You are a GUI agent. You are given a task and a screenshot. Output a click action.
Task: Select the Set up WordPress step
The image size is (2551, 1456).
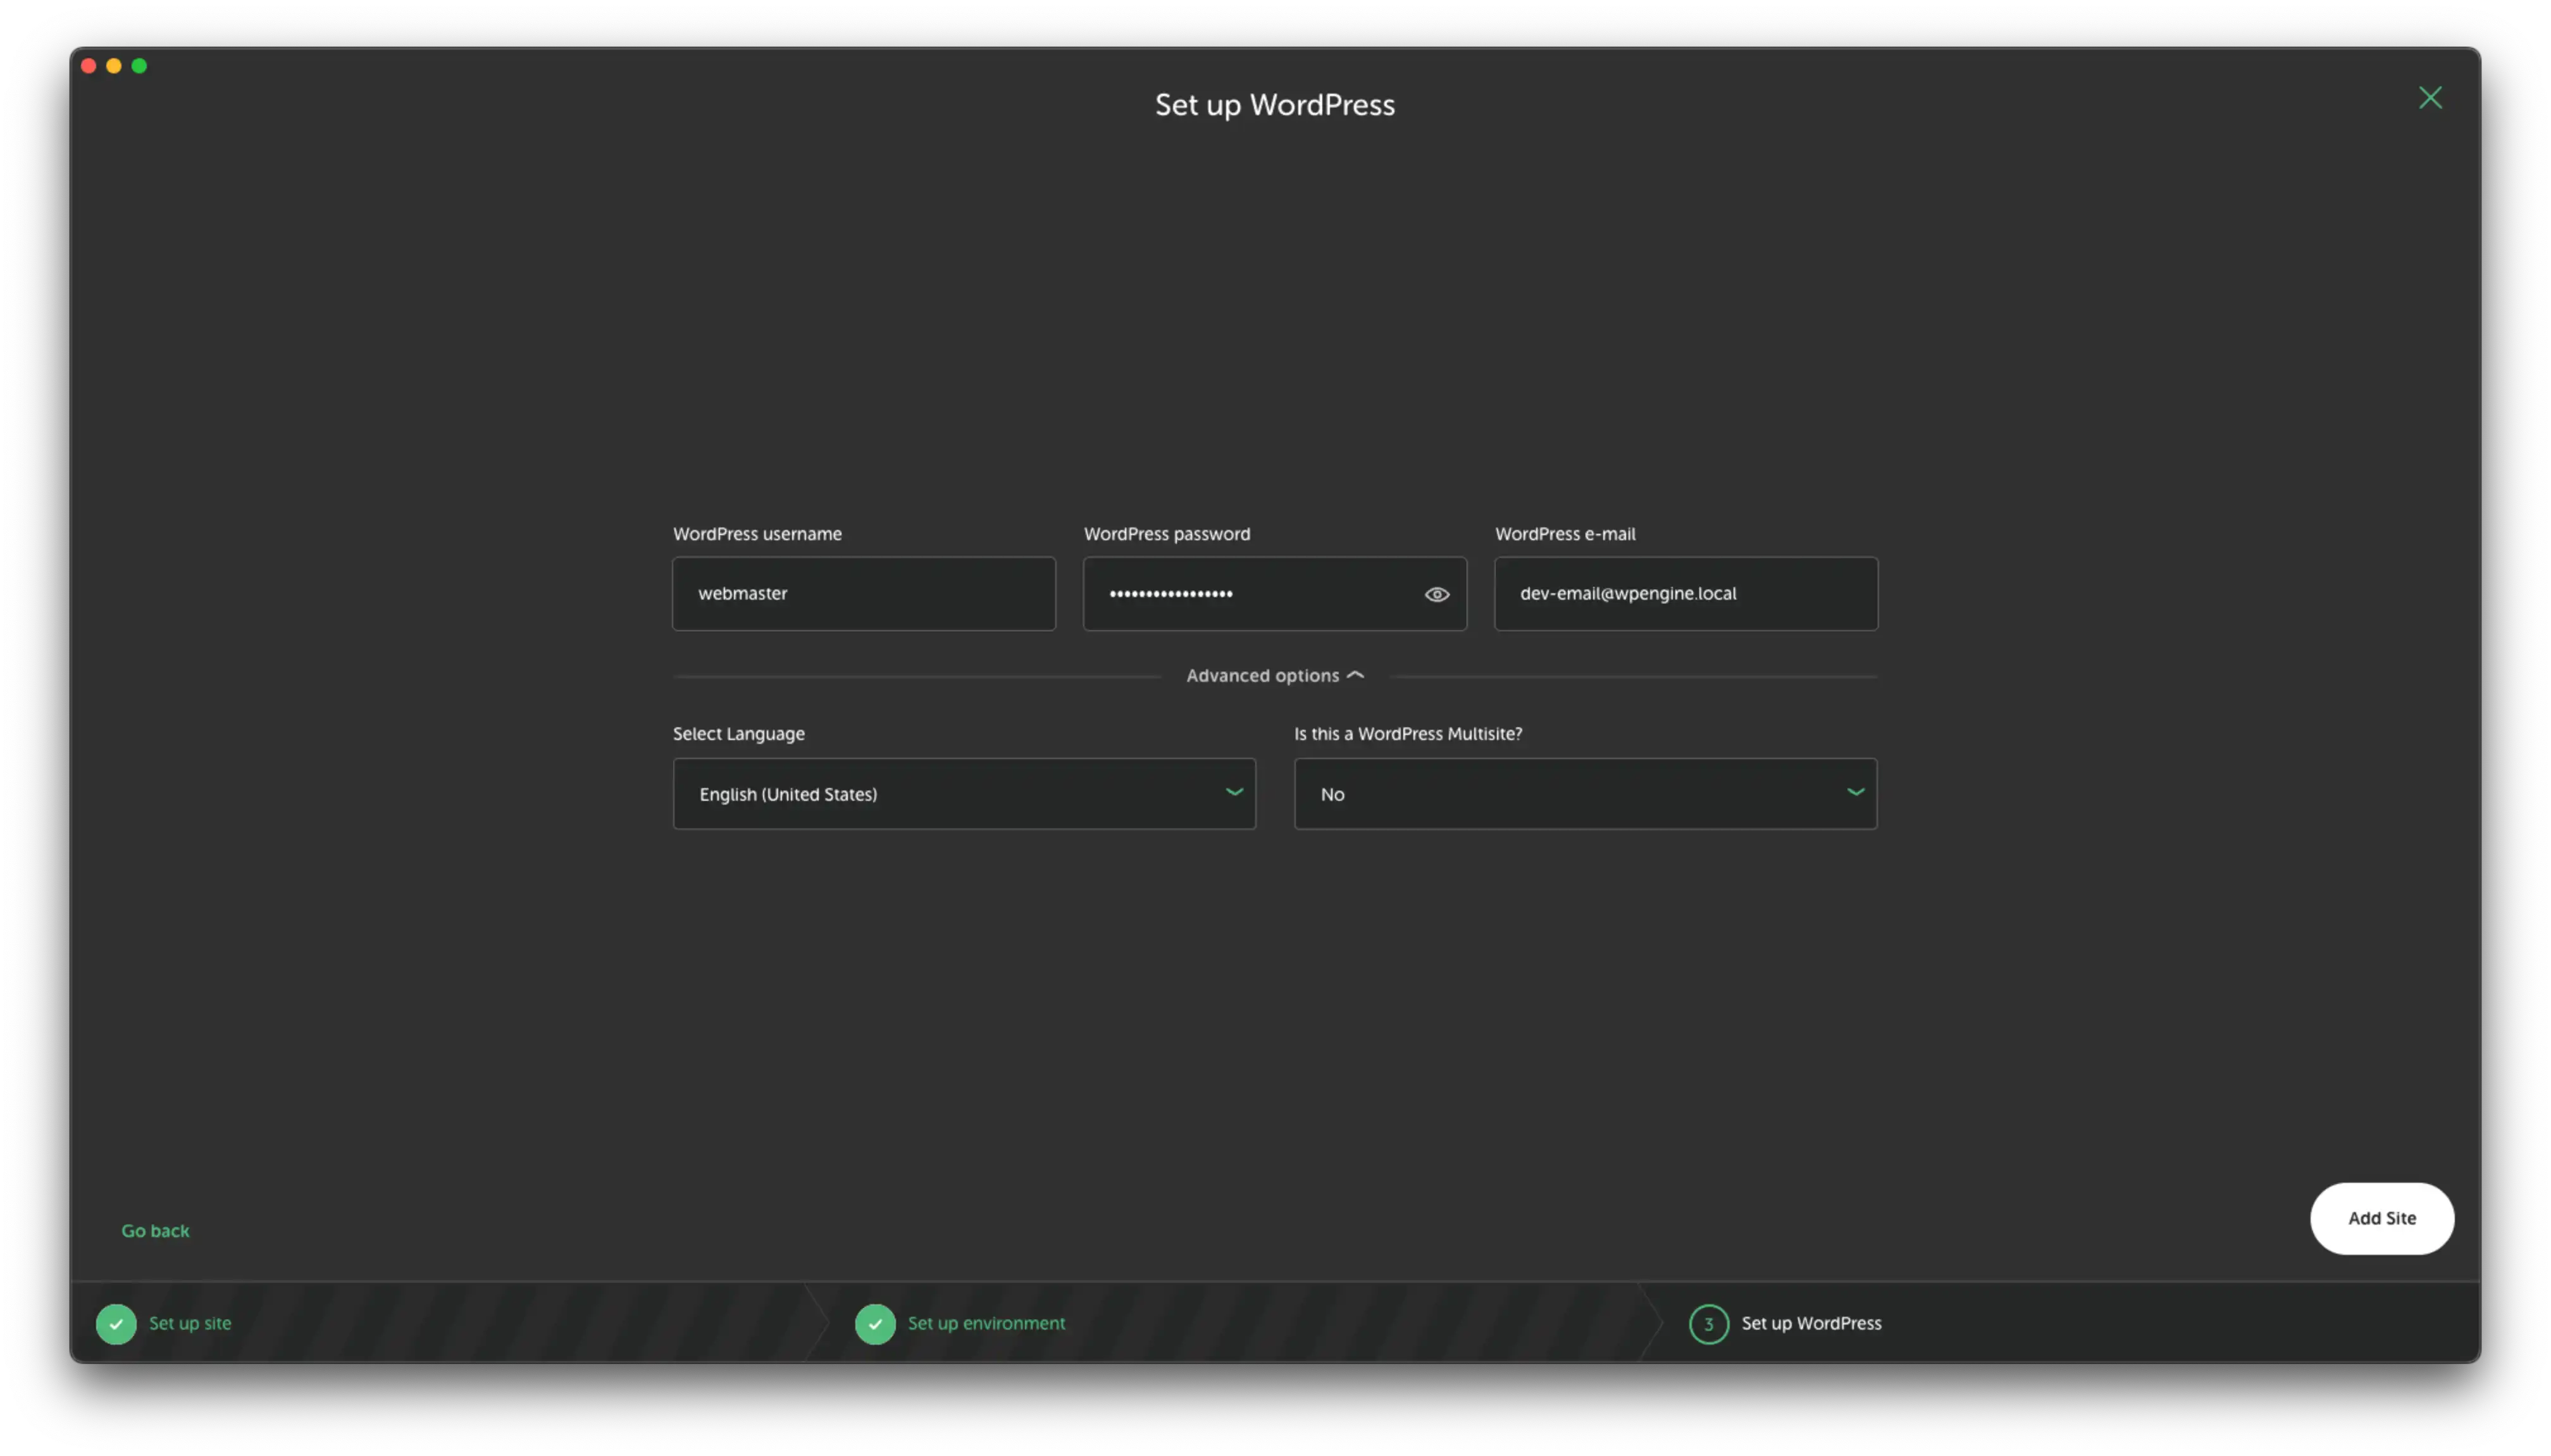click(1811, 1323)
